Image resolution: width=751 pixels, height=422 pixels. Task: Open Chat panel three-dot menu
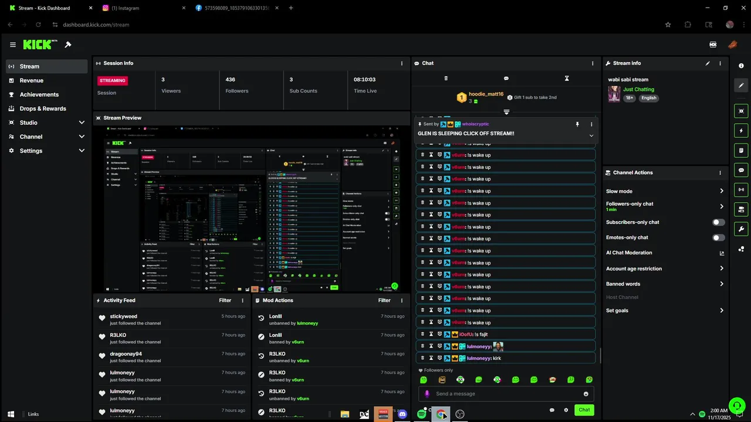point(593,63)
